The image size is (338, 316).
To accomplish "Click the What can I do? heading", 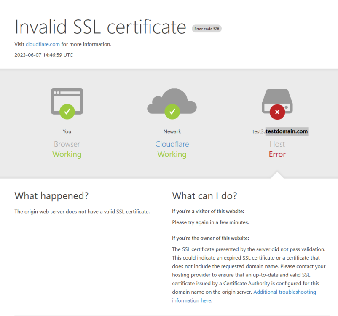I will click(x=204, y=196).
